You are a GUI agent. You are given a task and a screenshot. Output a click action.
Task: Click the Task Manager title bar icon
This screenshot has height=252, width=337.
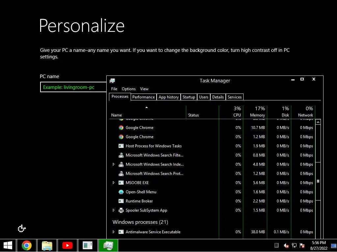click(x=112, y=81)
